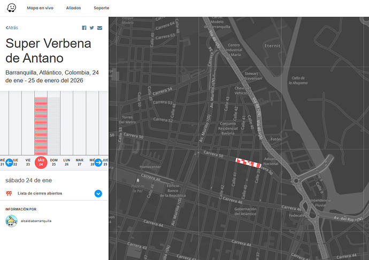Select VIE 23 in the timeline
This screenshot has height=260, width=369.
tap(28, 162)
